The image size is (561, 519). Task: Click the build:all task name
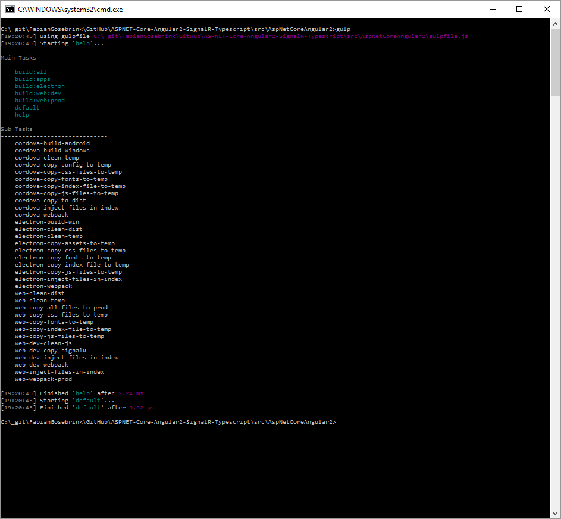(x=31, y=72)
